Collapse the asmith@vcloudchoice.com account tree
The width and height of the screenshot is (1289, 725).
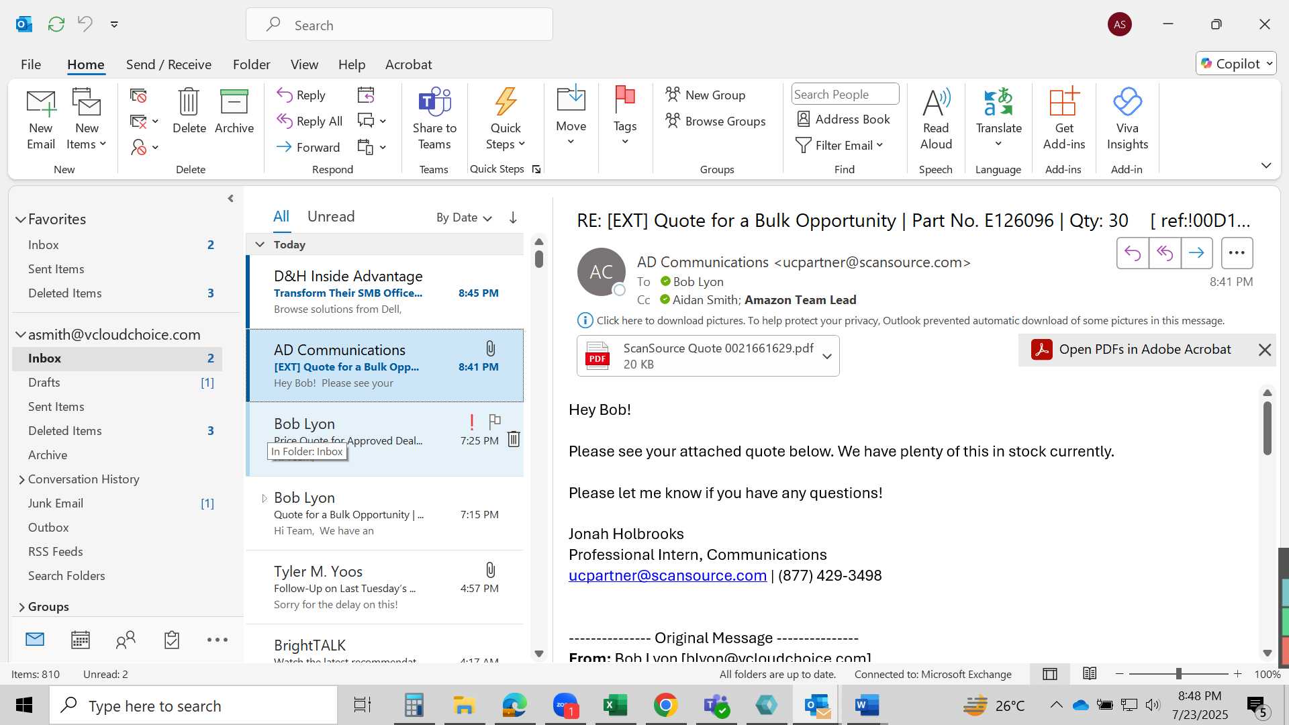(21, 334)
